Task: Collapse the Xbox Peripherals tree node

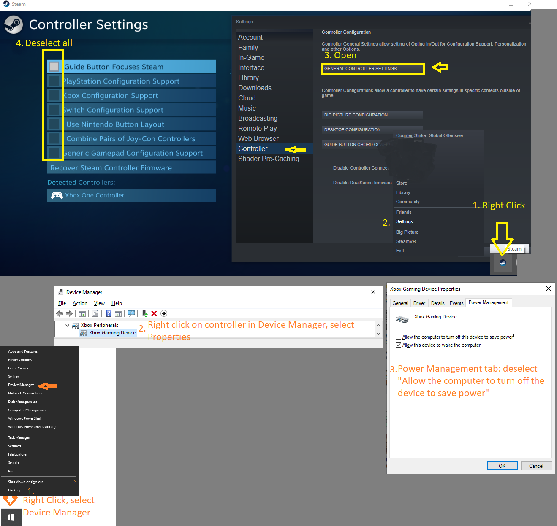Action: click(x=67, y=325)
